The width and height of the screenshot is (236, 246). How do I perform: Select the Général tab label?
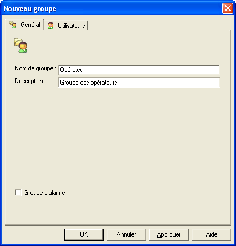(x=30, y=25)
